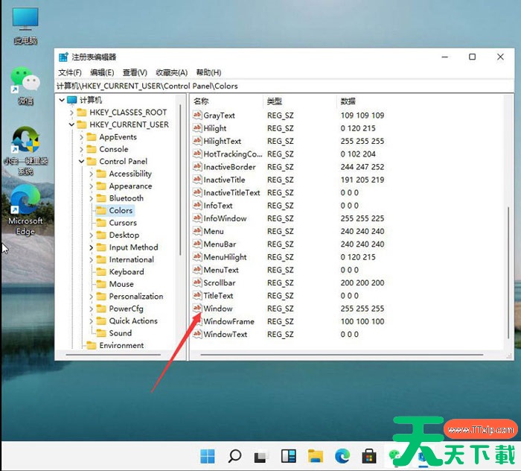This screenshot has height=471, width=521.
Task: Click the InfoText value icon
Action: tap(197, 206)
